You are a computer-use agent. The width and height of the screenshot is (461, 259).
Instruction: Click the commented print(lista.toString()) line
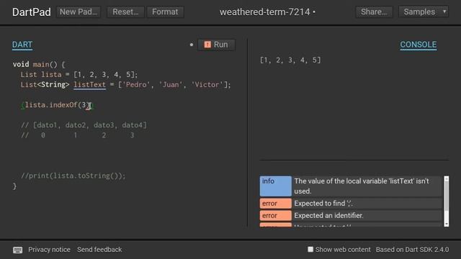point(73,176)
